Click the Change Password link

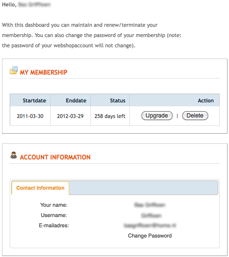150,236
